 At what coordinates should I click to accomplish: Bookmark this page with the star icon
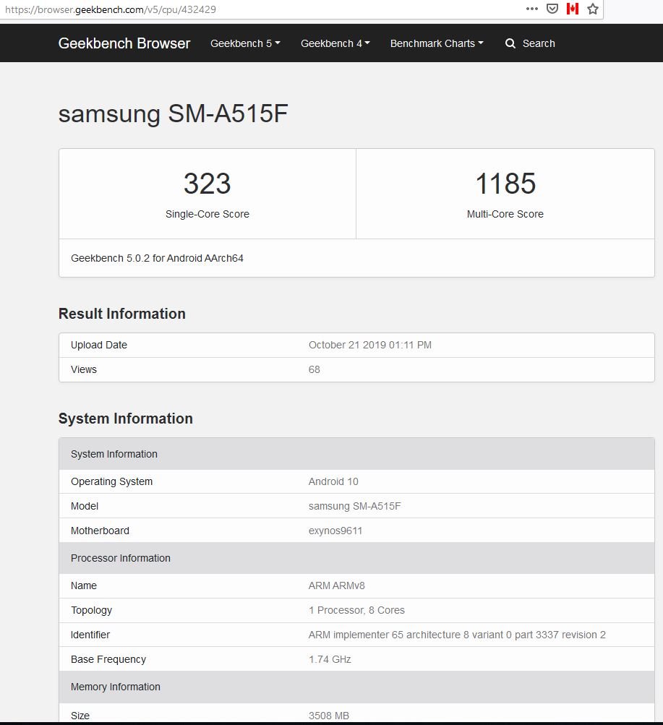pyautogui.click(x=593, y=9)
